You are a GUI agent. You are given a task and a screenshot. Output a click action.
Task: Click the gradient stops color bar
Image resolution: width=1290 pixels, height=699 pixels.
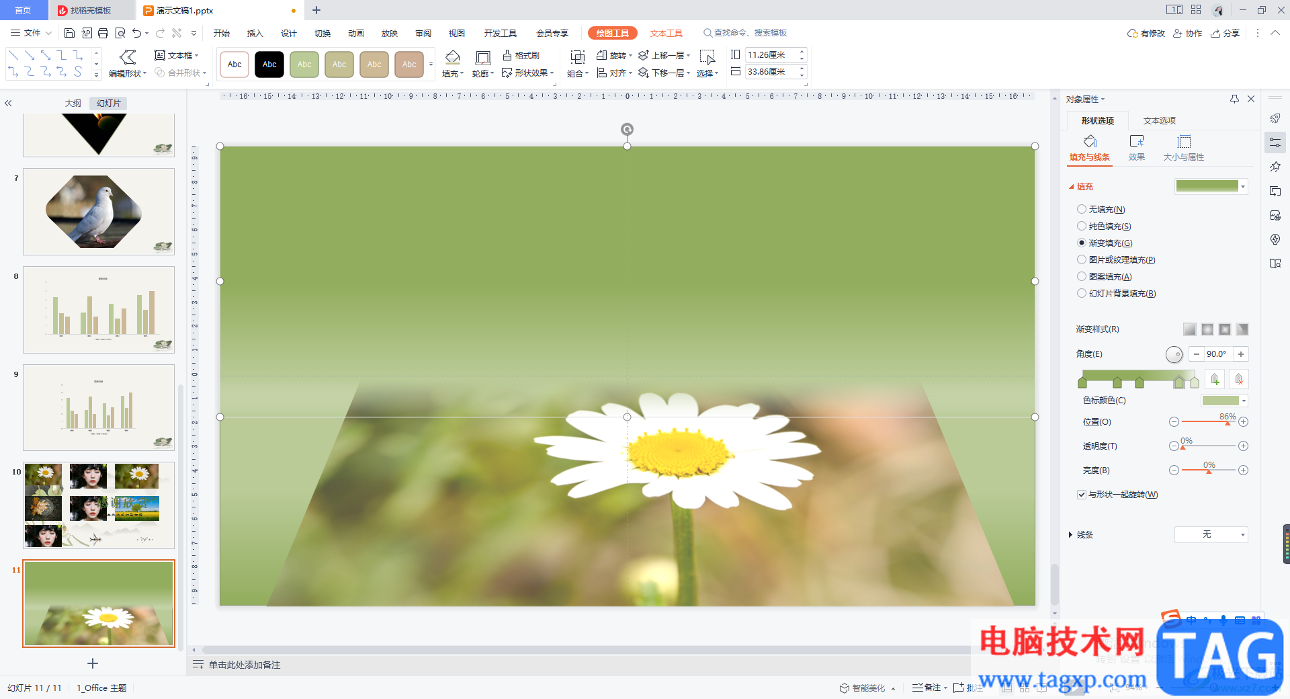(1138, 376)
